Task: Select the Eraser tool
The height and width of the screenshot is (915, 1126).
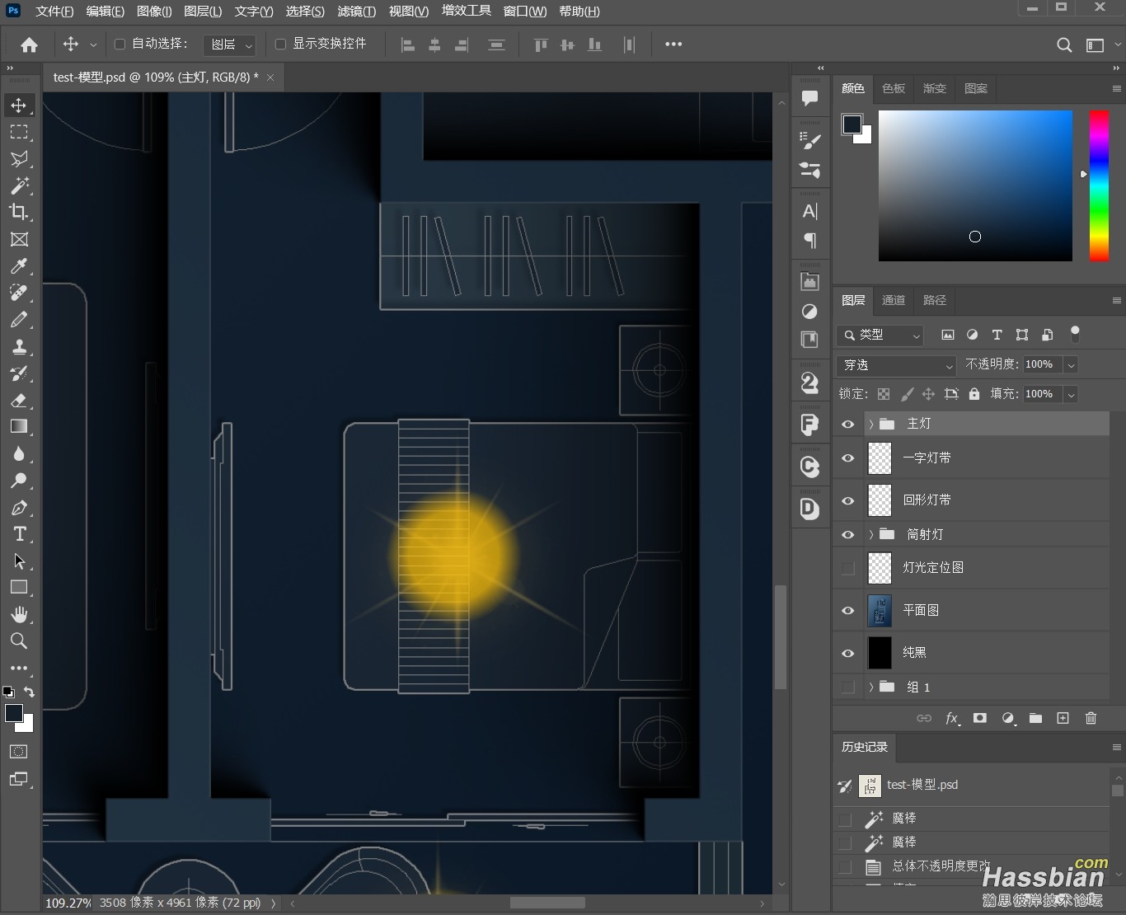Action: [x=19, y=400]
